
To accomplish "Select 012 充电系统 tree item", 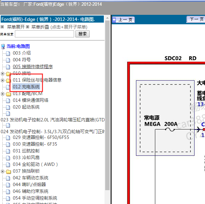I will point(26,87).
